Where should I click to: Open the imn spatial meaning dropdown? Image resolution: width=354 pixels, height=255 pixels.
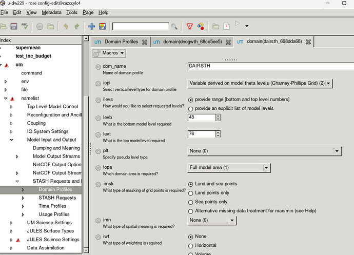tap(212, 221)
